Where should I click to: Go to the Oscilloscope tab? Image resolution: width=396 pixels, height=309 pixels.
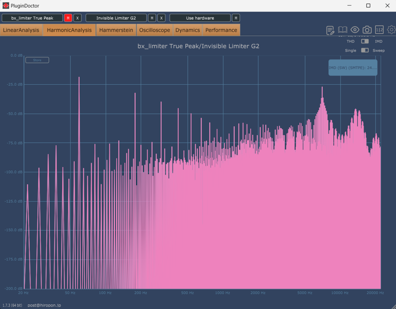pos(155,30)
